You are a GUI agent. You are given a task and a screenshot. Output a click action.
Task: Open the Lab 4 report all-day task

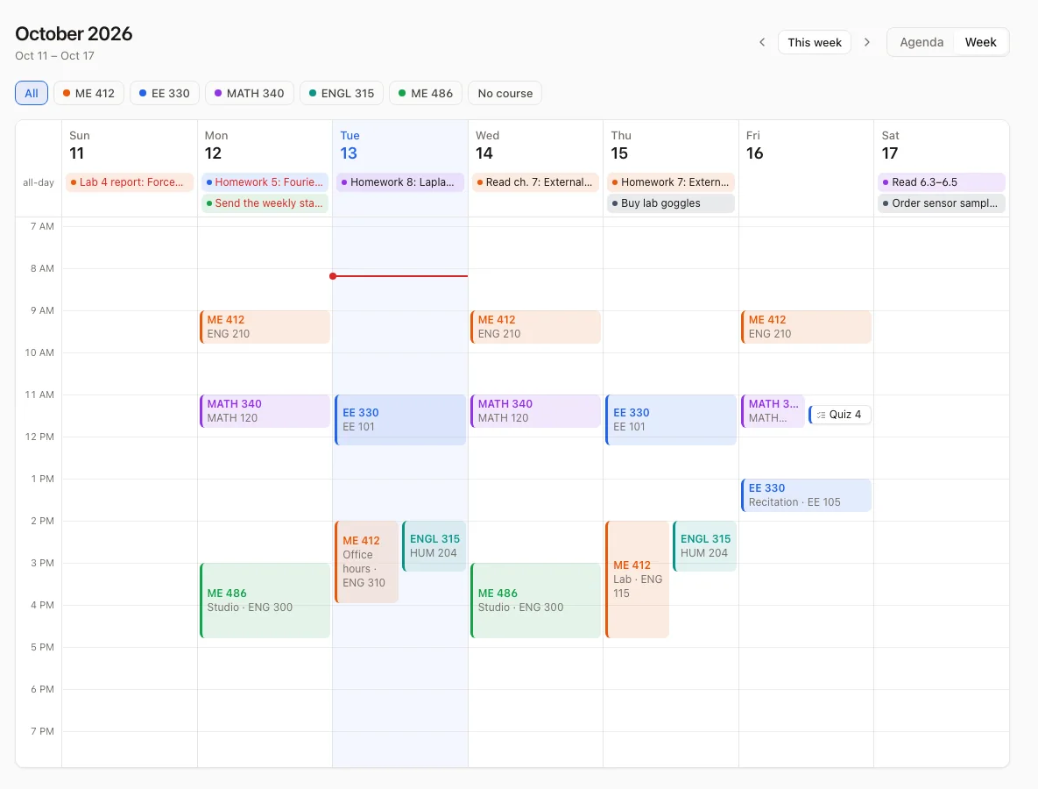[129, 182]
